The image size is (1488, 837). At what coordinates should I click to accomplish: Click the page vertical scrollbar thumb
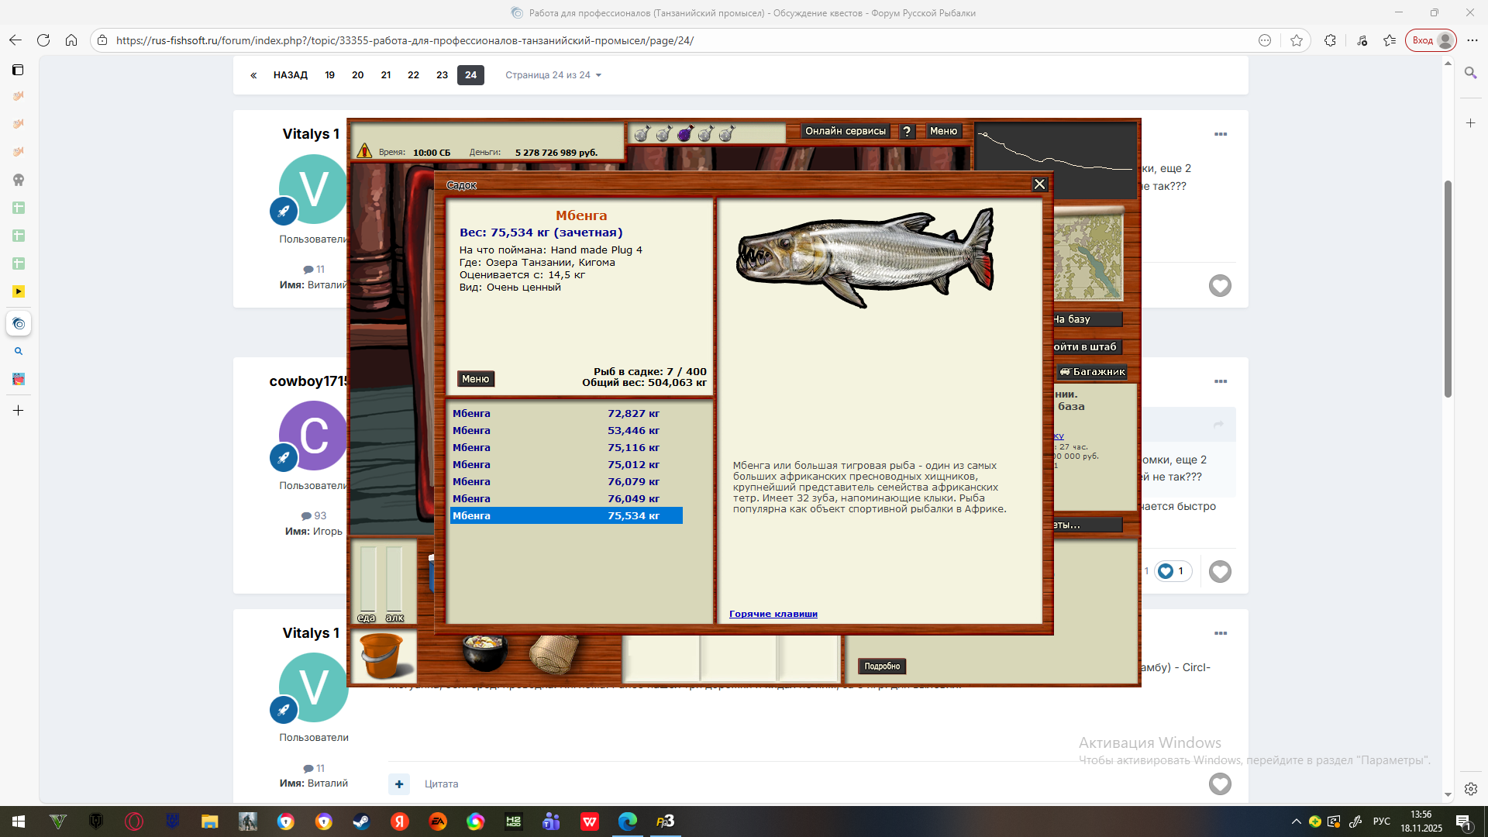tap(1448, 288)
